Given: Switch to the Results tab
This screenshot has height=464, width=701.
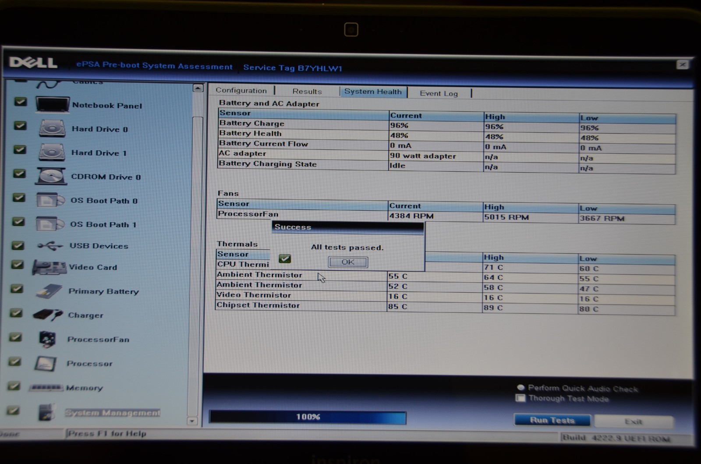Looking at the screenshot, I should [x=307, y=91].
